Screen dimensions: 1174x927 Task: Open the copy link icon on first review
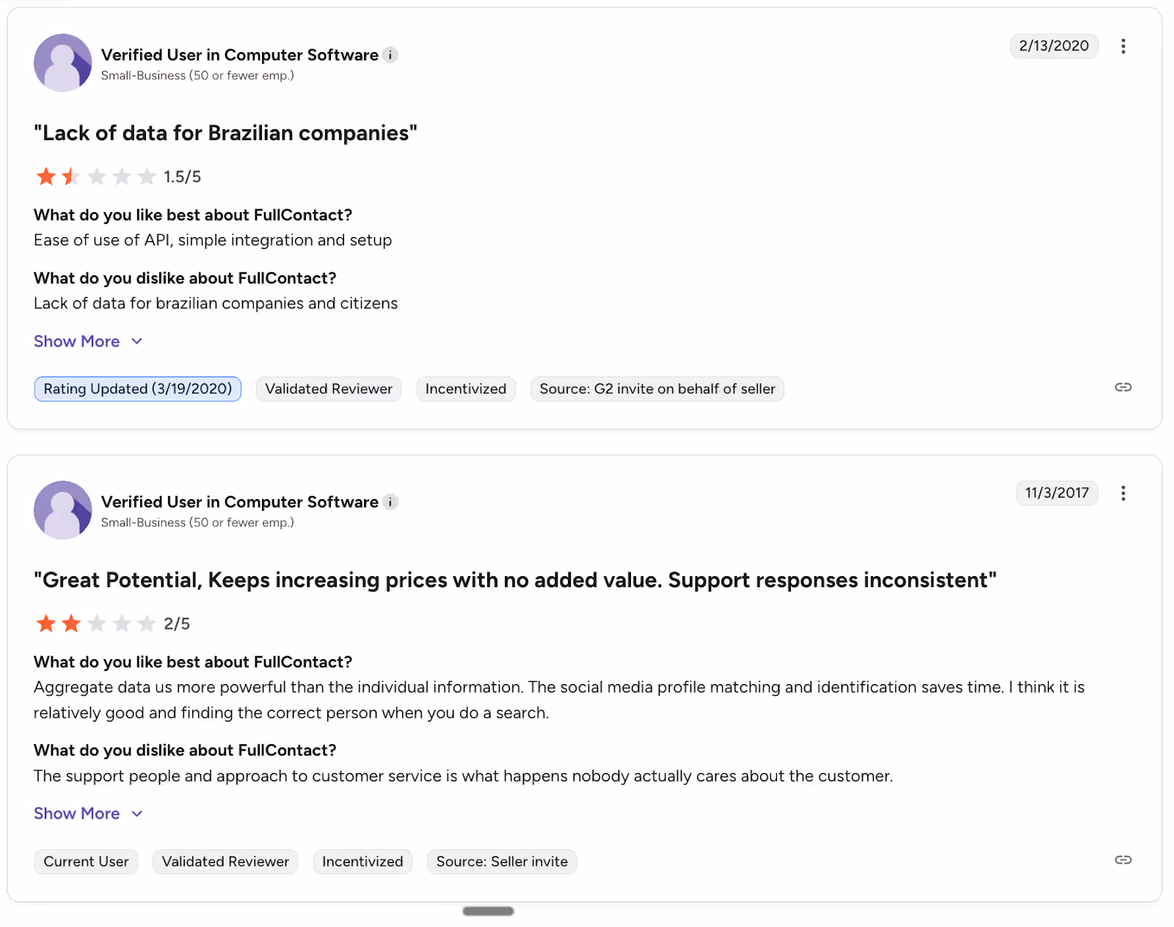tap(1123, 388)
